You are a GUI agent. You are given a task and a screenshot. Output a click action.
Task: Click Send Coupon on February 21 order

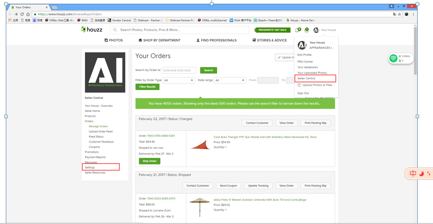point(228,186)
